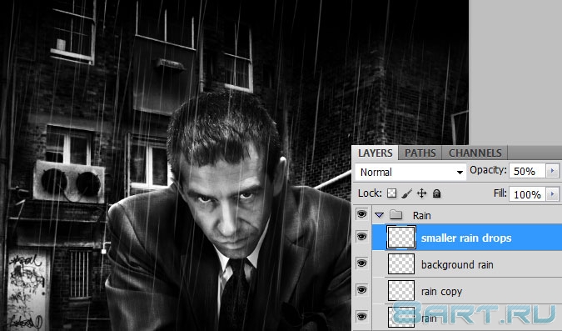Toggle the rain copy layer eye icon
Viewport: 562px width, 331px height.
361,289
